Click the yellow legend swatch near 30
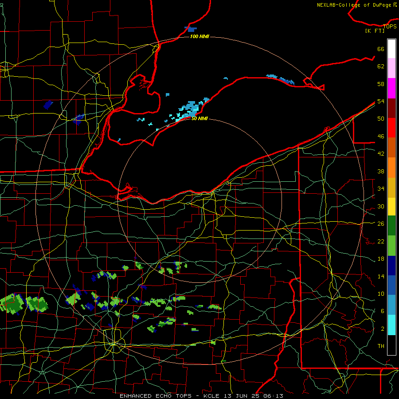 click(391, 206)
